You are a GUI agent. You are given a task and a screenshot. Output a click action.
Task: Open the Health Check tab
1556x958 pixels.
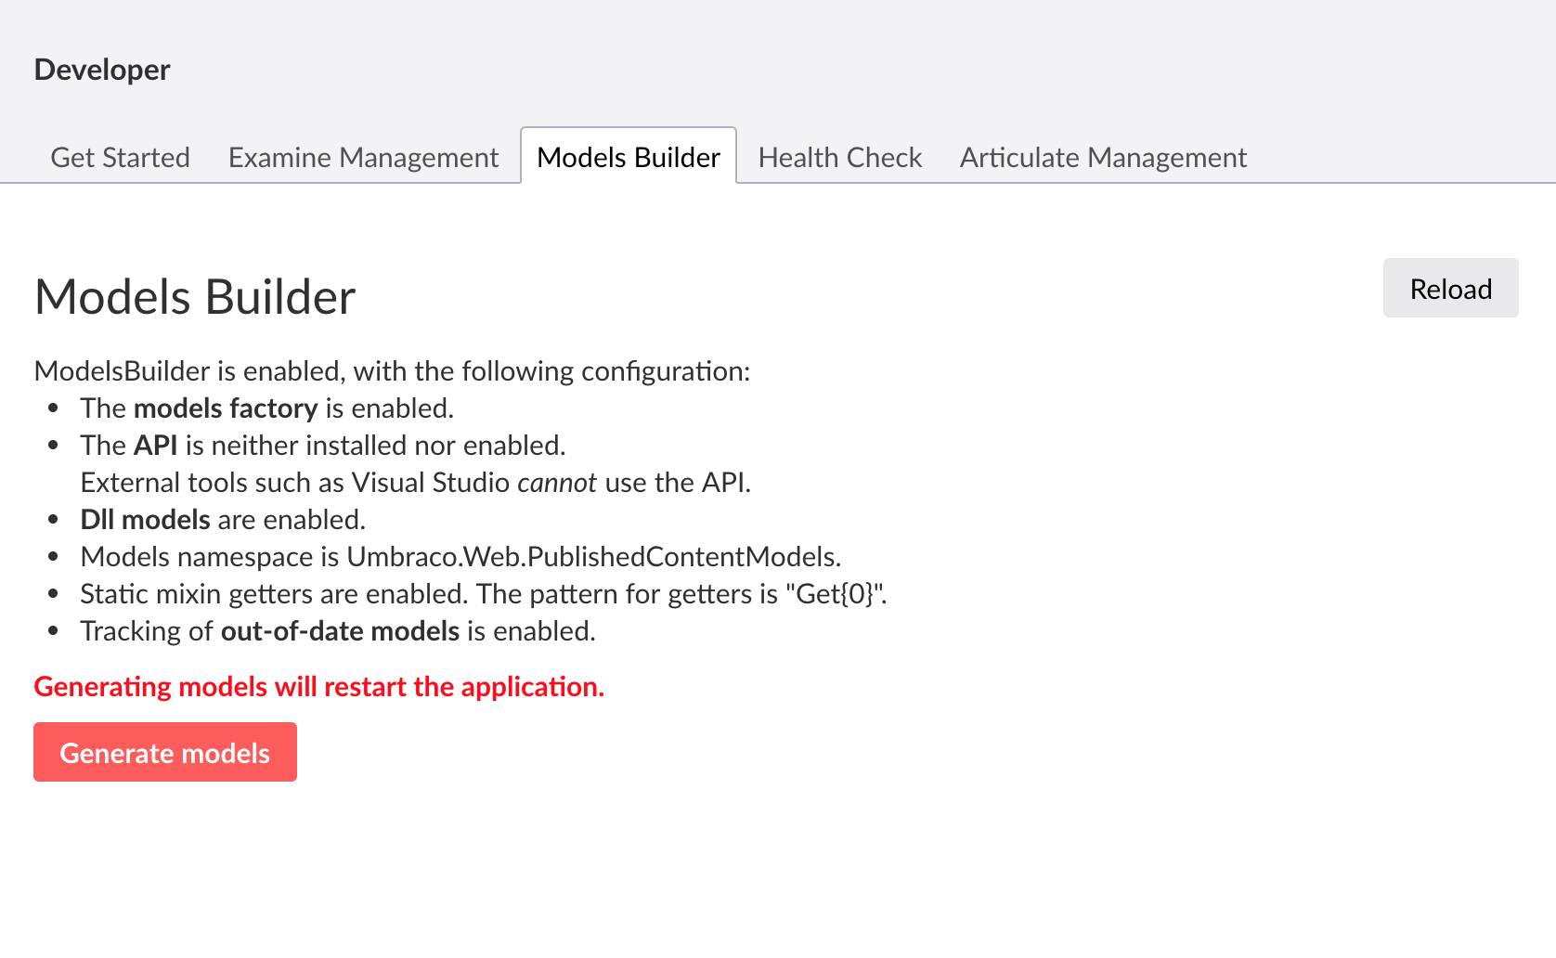(840, 157)
